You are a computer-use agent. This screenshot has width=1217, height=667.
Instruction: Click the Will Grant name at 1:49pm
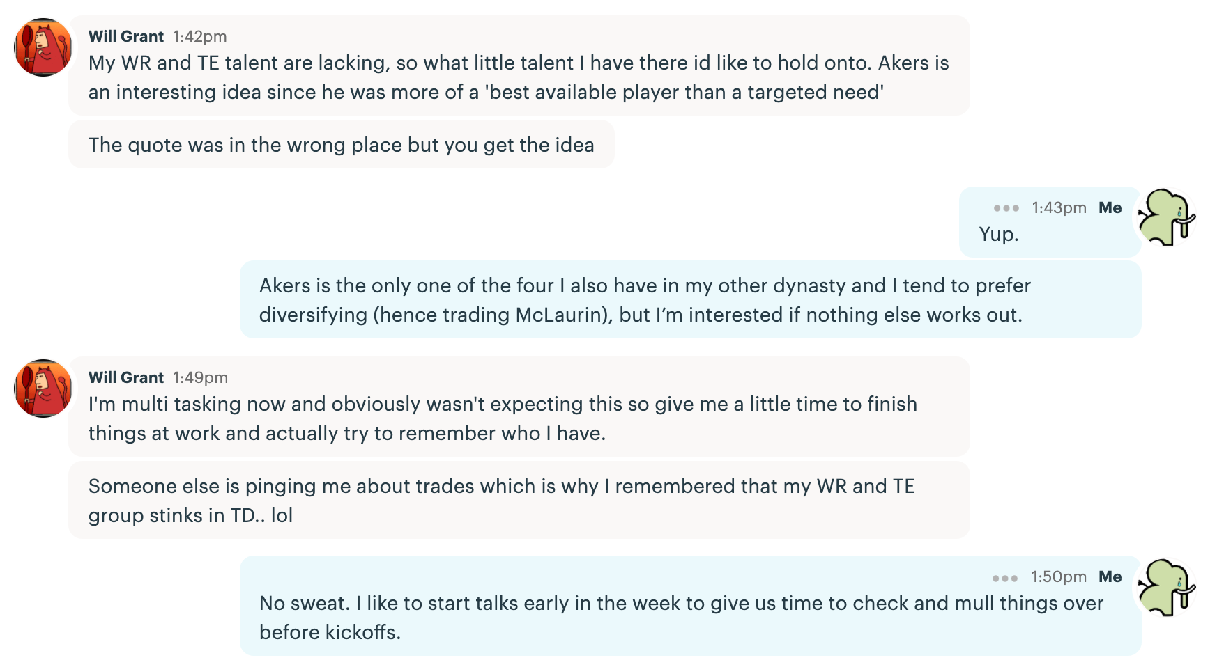pos(126,377)
